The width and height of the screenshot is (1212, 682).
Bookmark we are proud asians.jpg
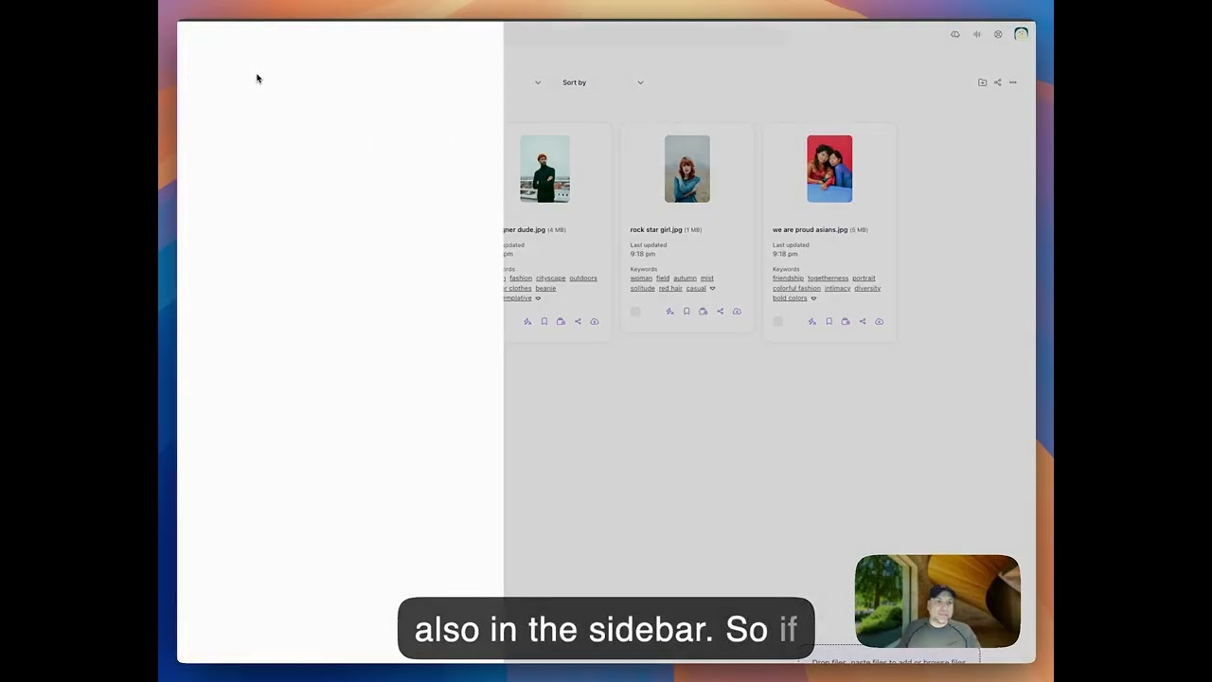[829, 322]
